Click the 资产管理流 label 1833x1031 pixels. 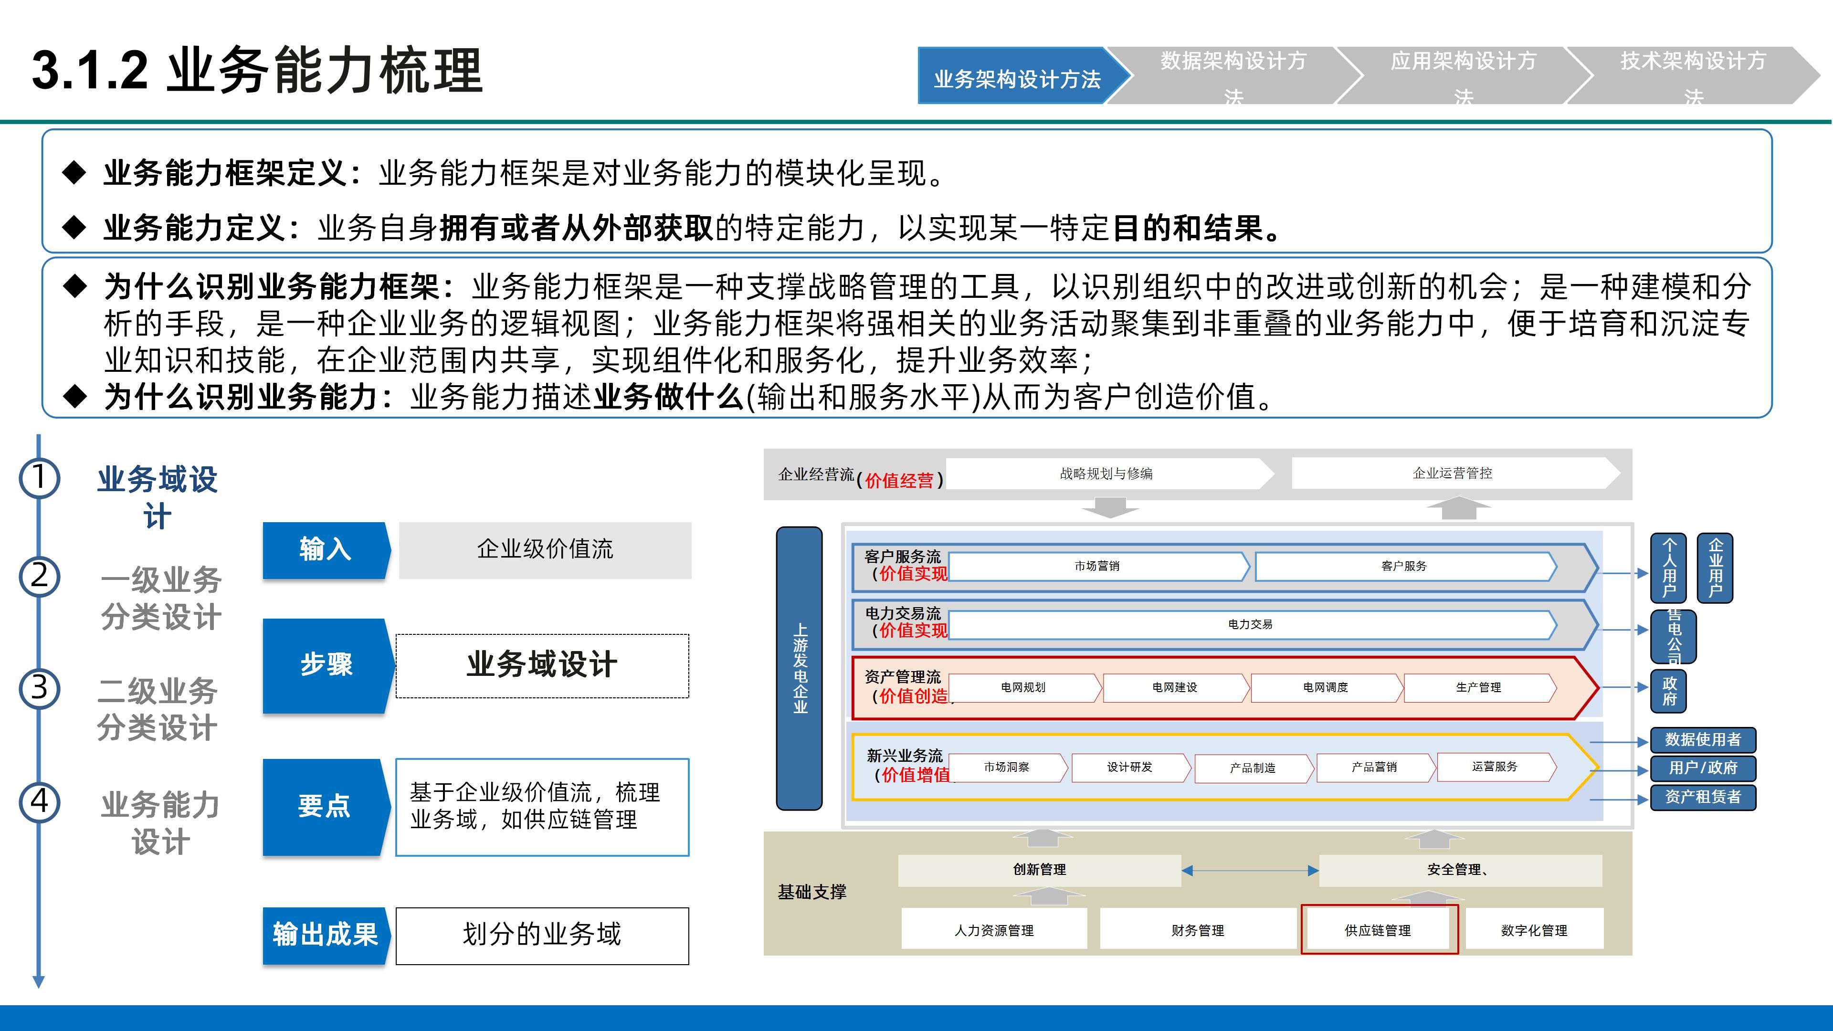(x=902, y=677)
